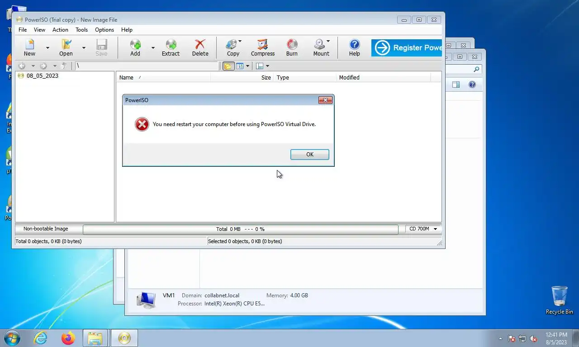Sort by the Type column header
The image size is (579, 347).
coord(305,77)
